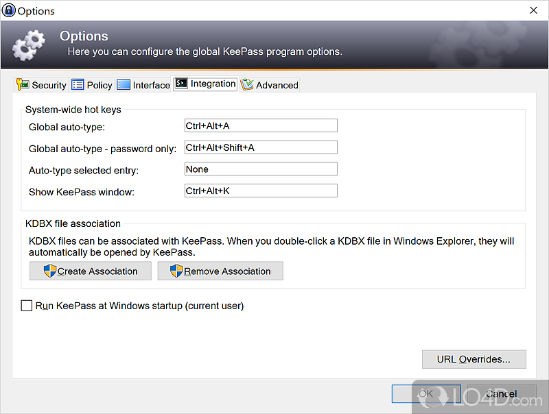This screenshot has height=414, width=549.
Task: Go to the Interface tab
Action: 143,85
